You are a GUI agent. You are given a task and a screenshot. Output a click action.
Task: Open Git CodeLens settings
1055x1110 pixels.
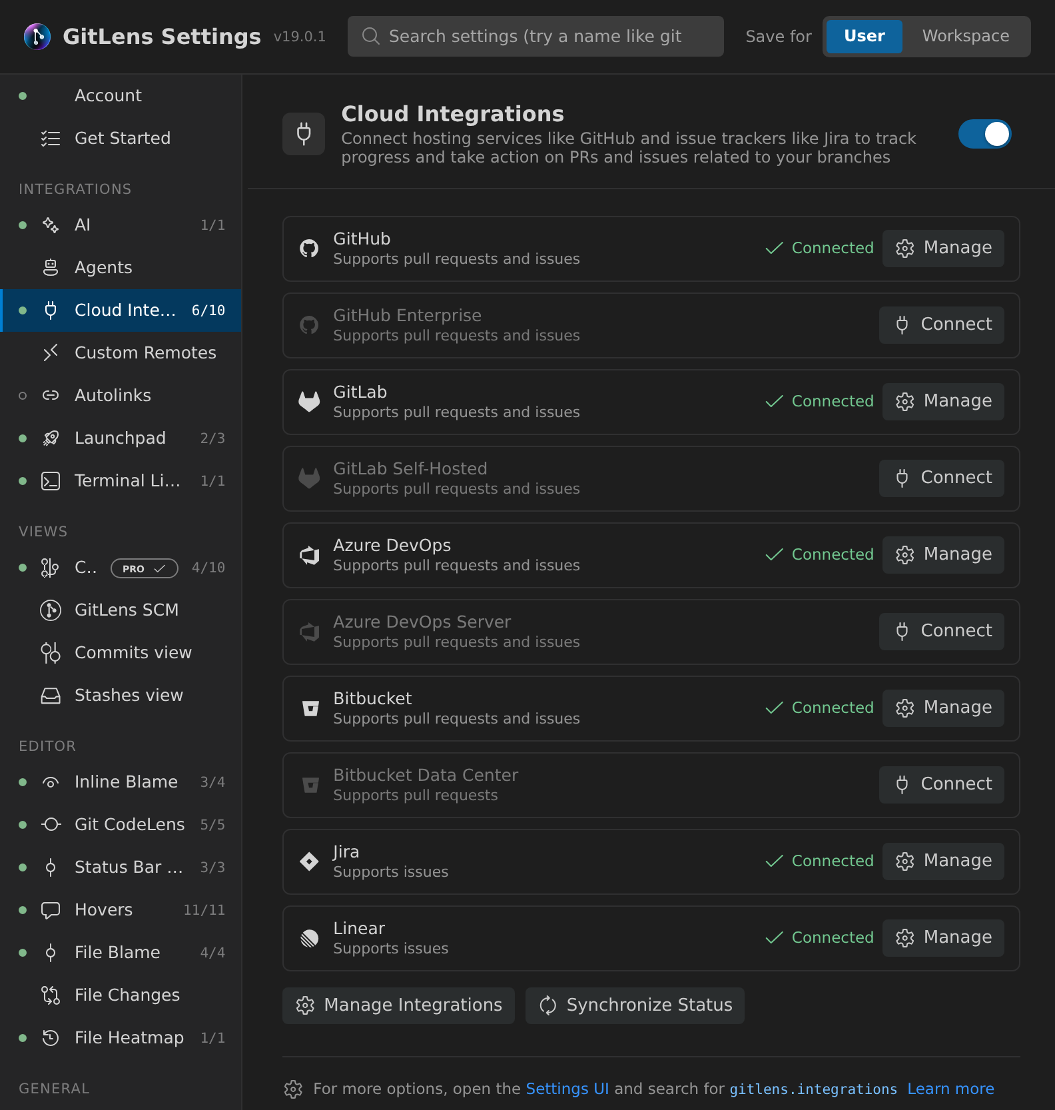pyautogui.click(x=121, y=825)
